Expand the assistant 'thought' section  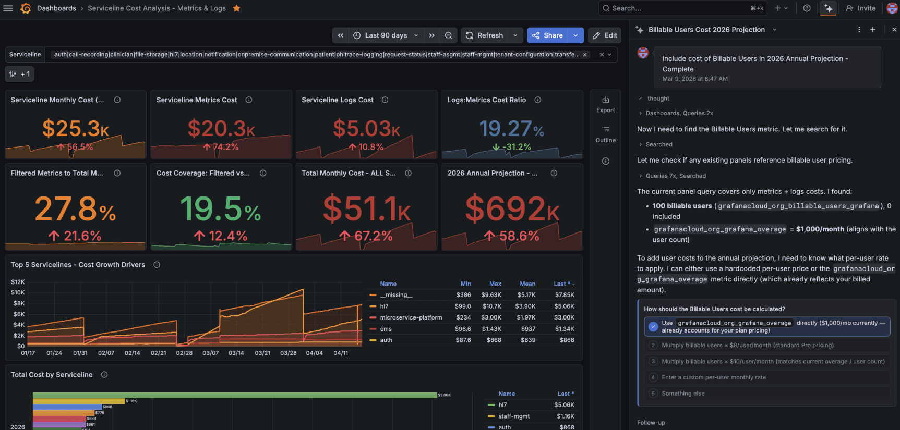654,99
